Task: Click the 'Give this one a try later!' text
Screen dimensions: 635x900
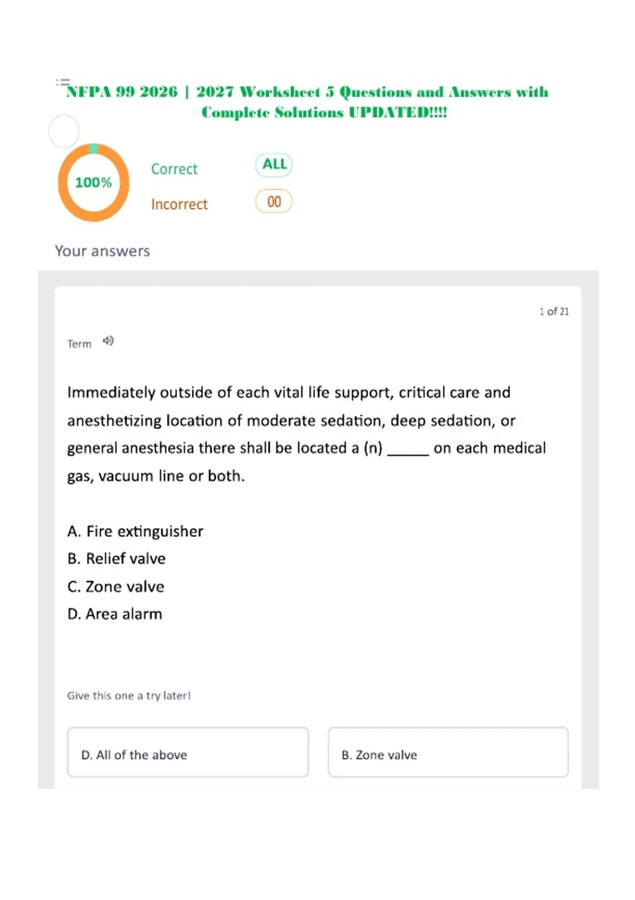Action: 129,696
